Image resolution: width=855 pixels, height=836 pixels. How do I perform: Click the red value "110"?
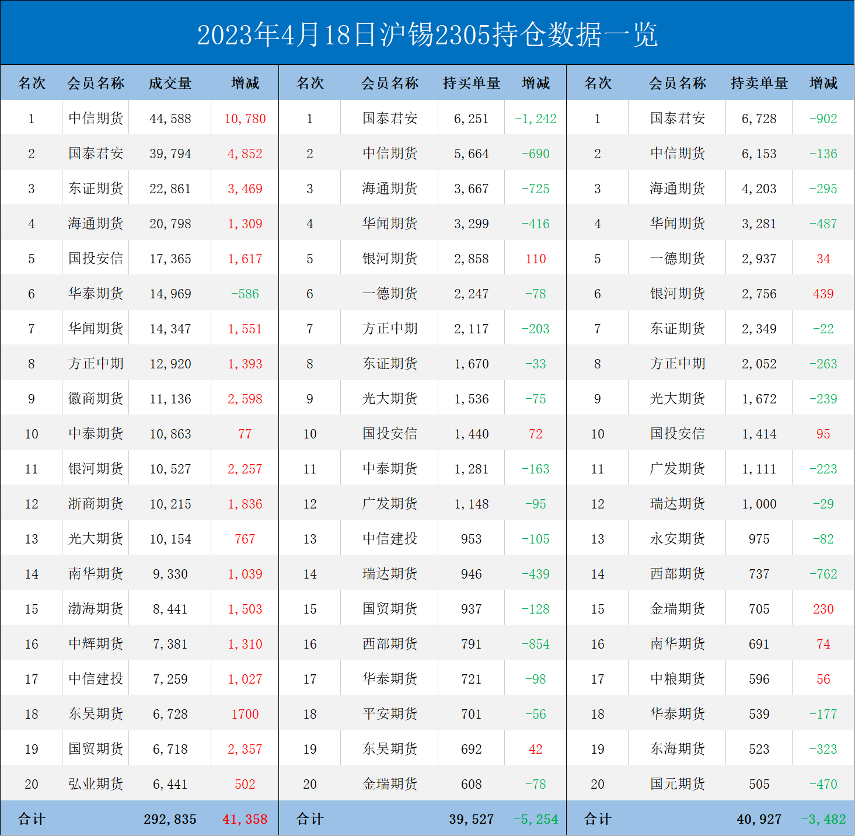tap(536, 259)
